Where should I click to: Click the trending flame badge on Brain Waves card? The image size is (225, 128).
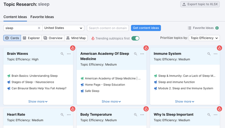click(x=73, y=48)
